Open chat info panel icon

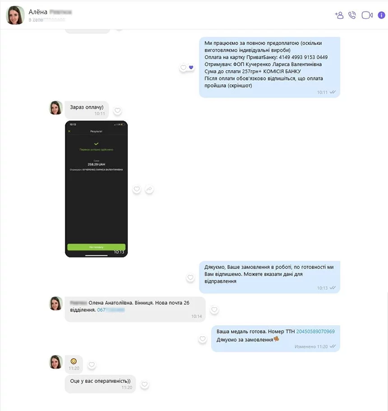pos(382,15)
